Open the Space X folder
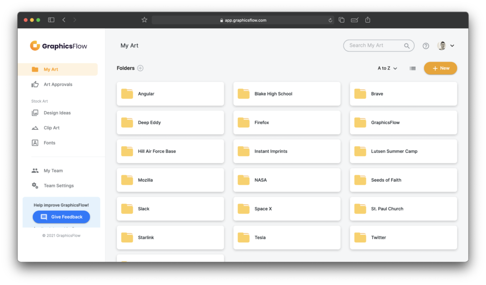 pos(287,209)
